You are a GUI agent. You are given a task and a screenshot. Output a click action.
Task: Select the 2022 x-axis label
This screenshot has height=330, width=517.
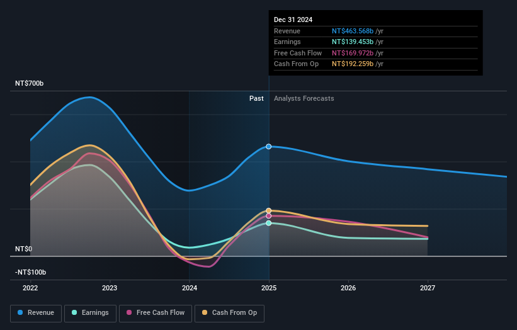(30, 288)
